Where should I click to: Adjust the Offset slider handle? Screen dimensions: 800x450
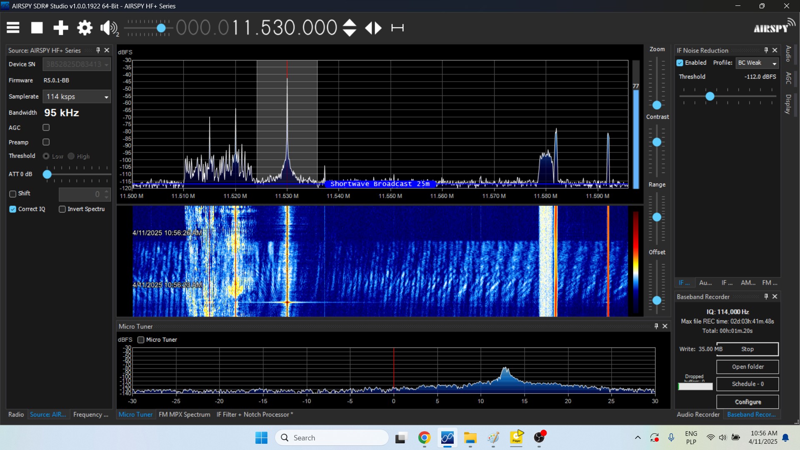pyautogui.click(x=657, y=300)
